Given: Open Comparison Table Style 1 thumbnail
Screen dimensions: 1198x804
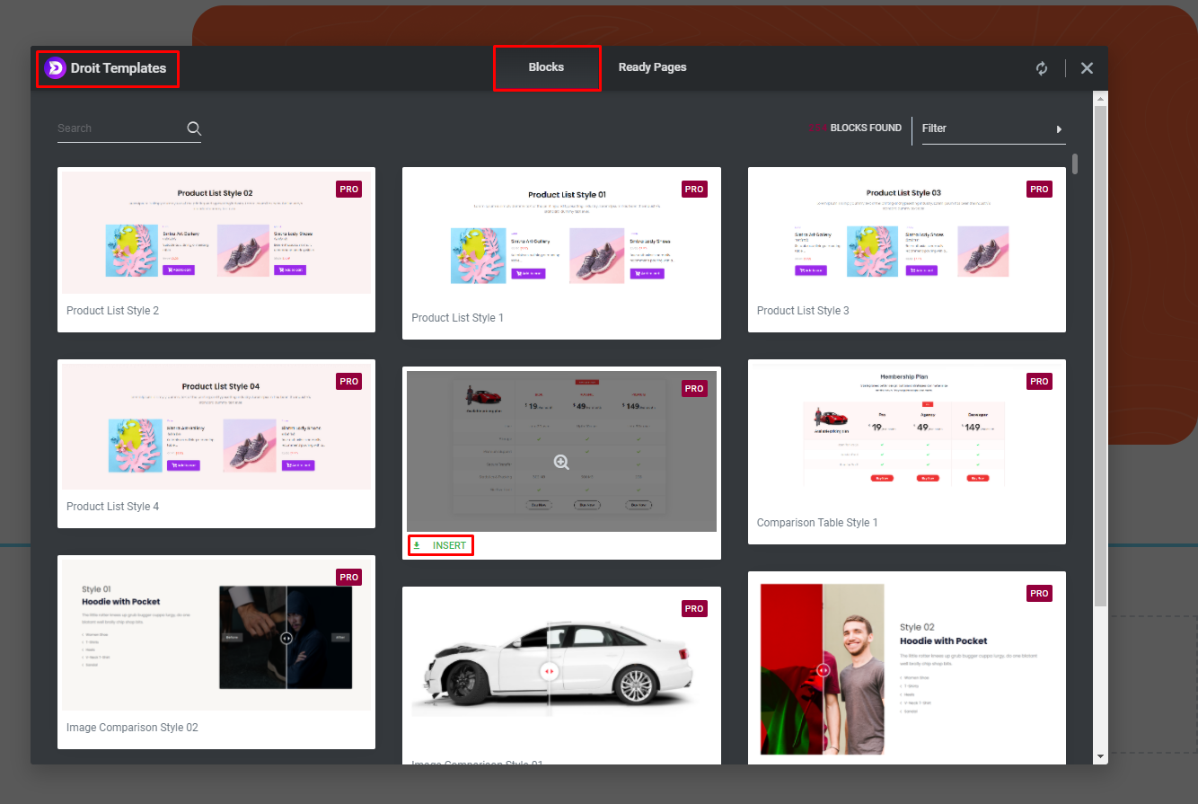Looking at the screenshot, I should pyautogui.click(x=907, y=434).
